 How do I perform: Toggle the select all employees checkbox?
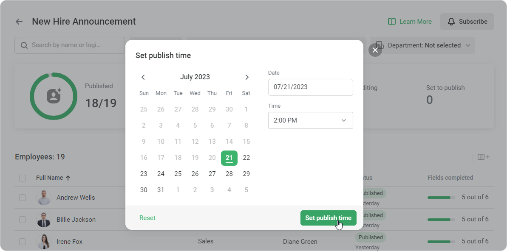click(22, 178)
